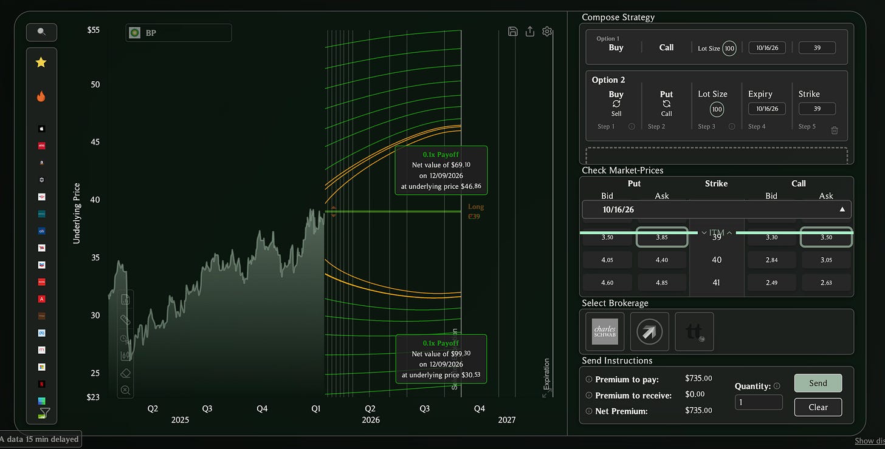Select the arrow-logo brokerage
885x449 pixels.
coord(650,331)
